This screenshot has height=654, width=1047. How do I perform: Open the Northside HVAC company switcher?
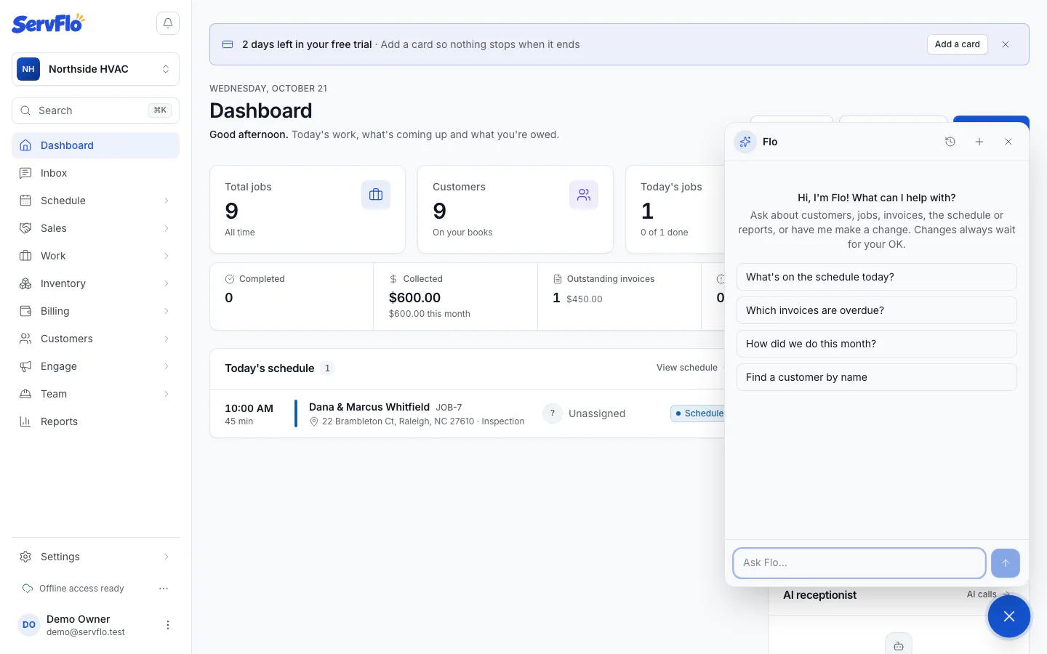pos(95,69)
